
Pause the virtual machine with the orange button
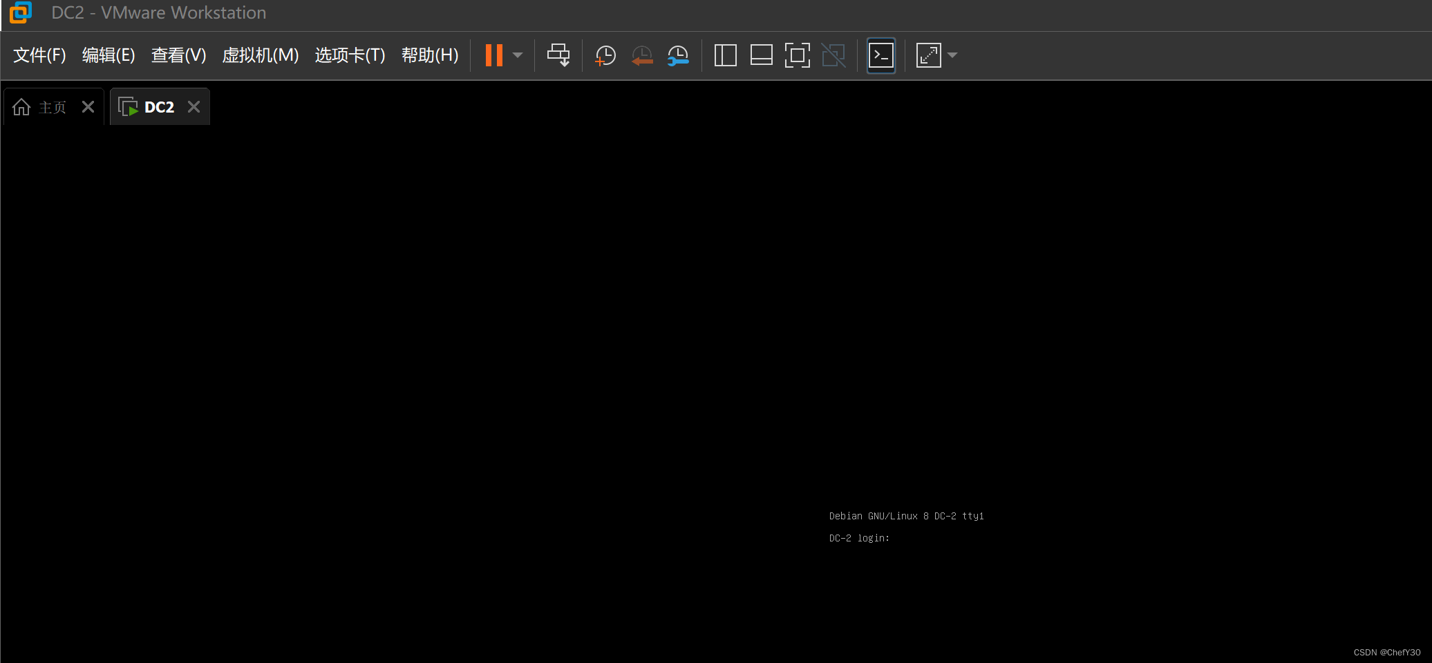pos(494,55)
